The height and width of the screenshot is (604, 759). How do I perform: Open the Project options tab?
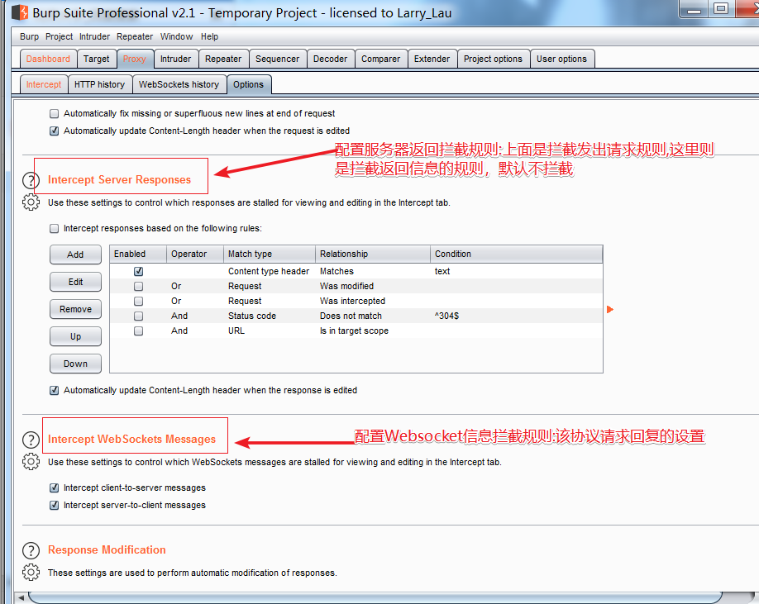[x=493, y=59]
